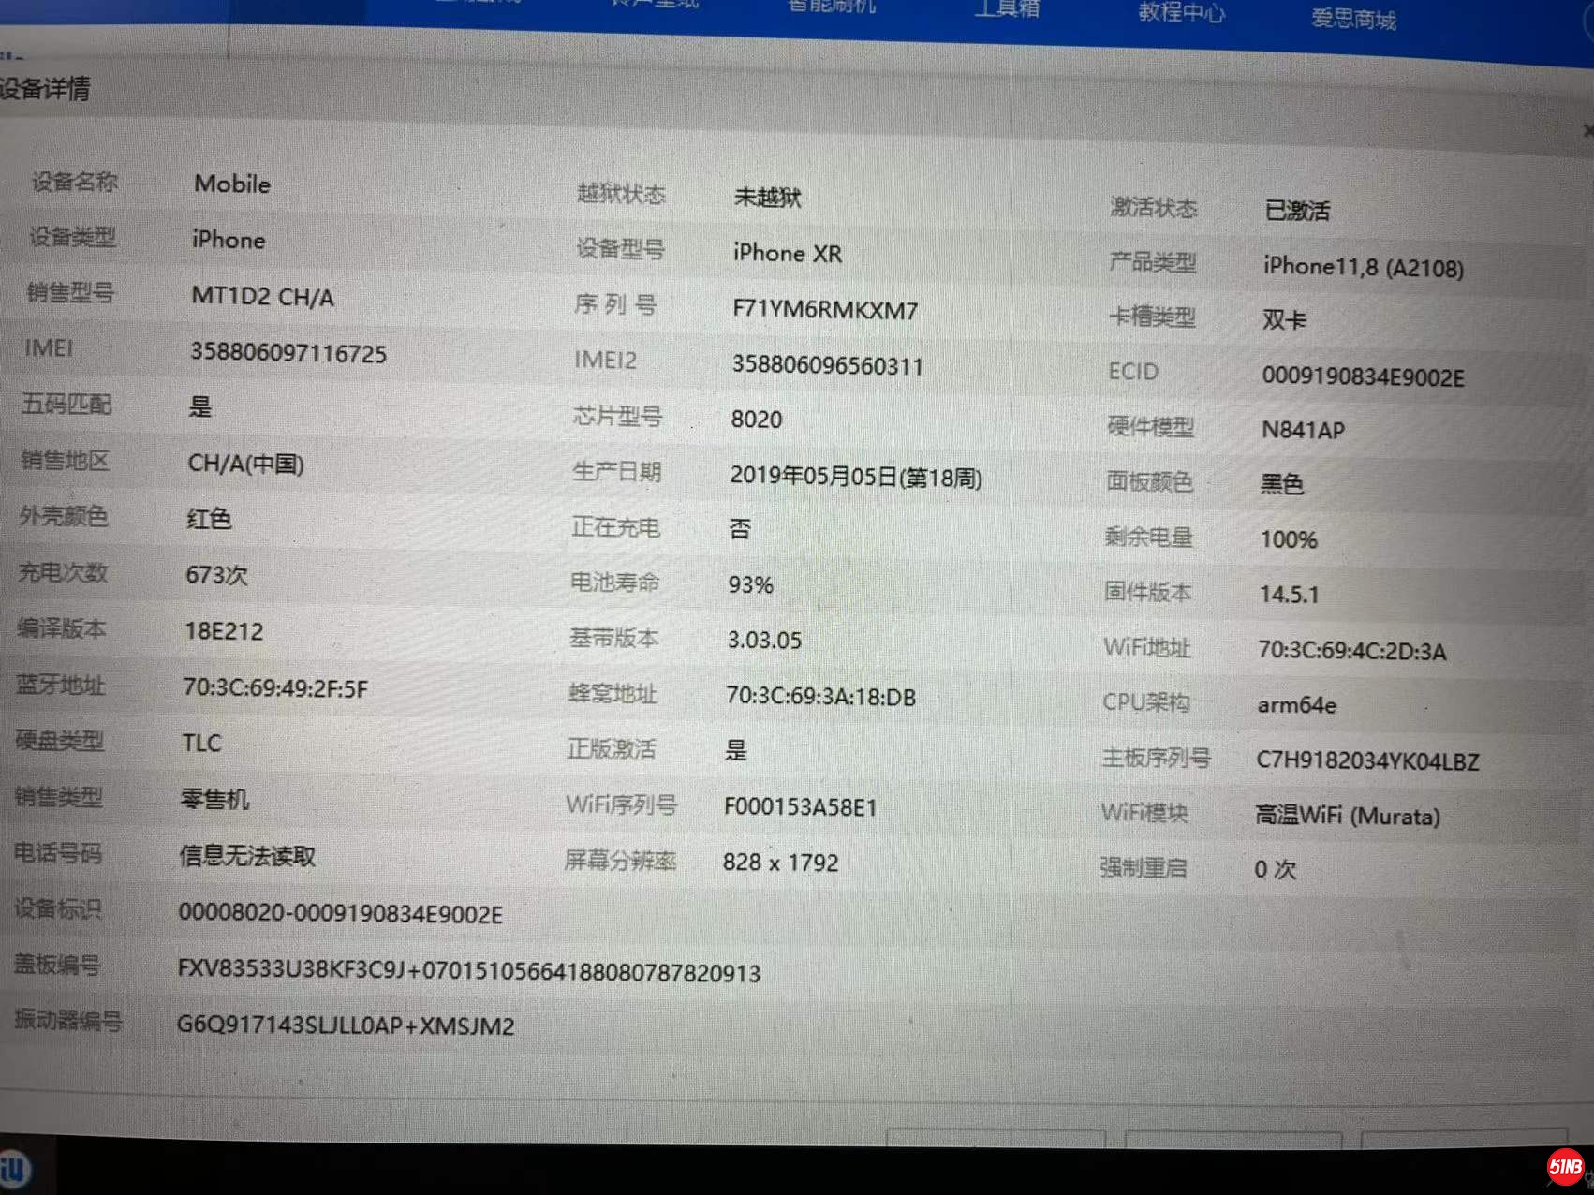This screenshot has height=1195, width=1594.
Task: Click the 设备详情 dialog title
Action: (x=45, y=89)
